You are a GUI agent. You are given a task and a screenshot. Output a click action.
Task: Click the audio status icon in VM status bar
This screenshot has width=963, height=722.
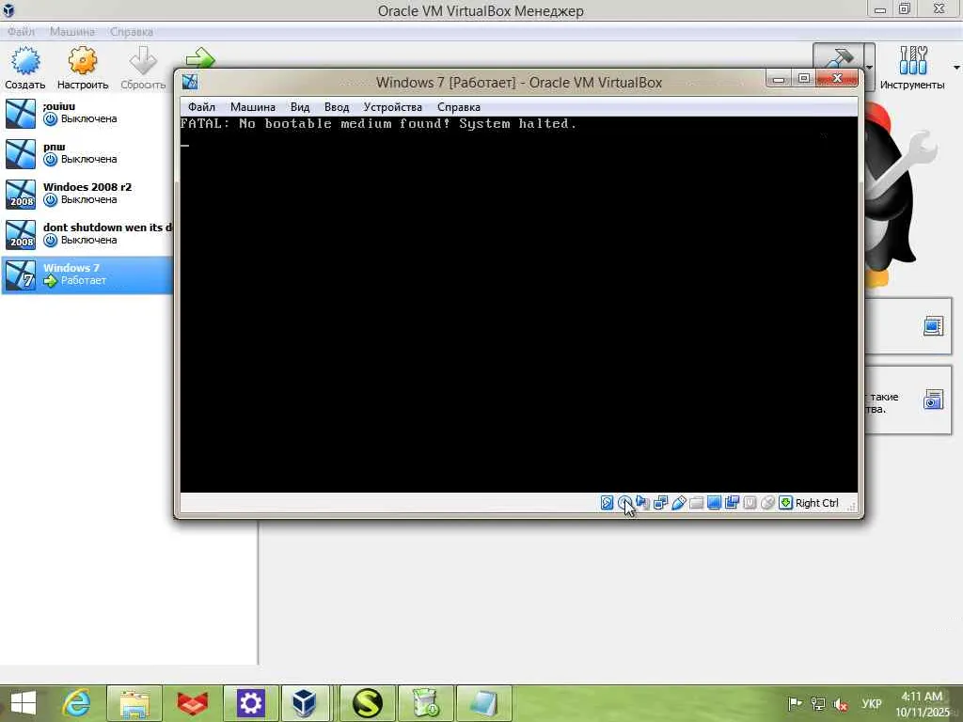point(642,503)
